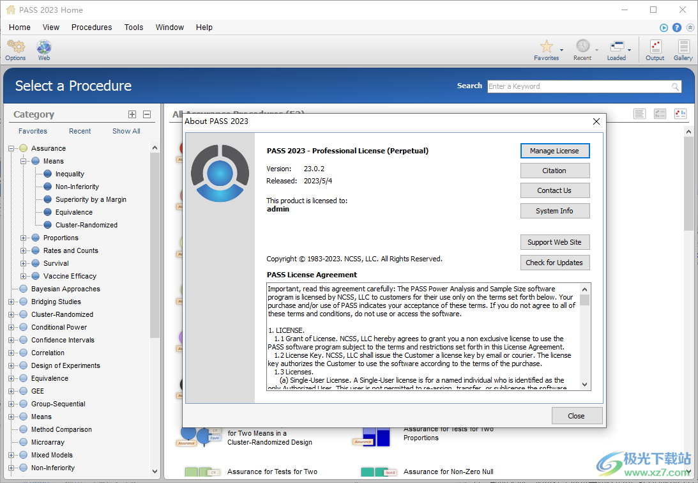
Task: Click the System Info button
Action: pyautogui.click(x=555, y=211)
